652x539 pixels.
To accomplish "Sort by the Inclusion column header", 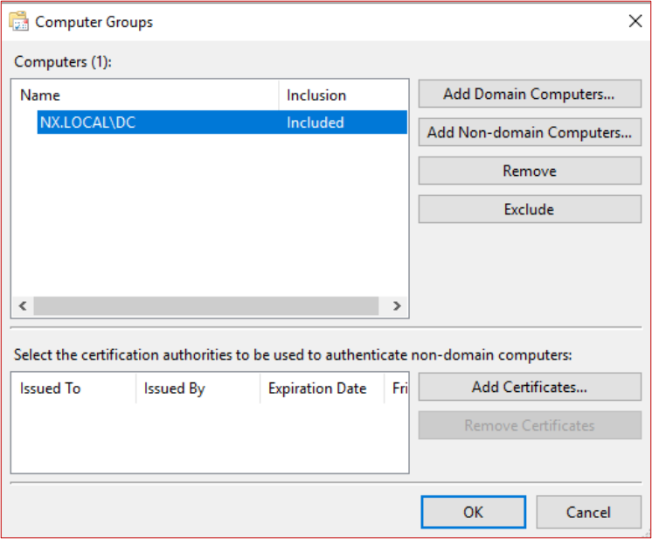I will (343, 95).
